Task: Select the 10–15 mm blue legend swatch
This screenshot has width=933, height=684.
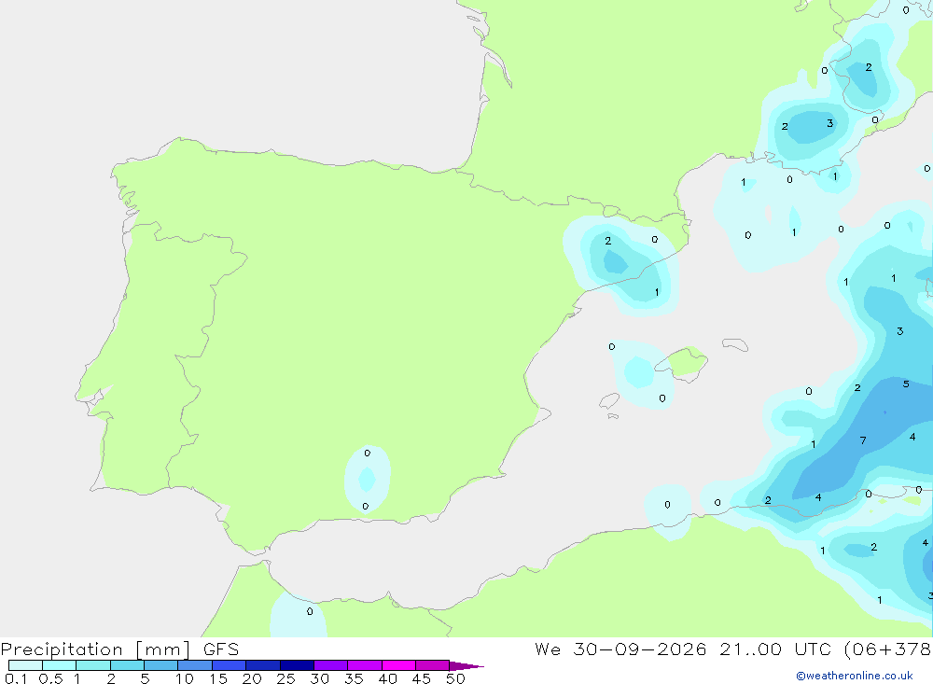Action: (x=195, y=665)
